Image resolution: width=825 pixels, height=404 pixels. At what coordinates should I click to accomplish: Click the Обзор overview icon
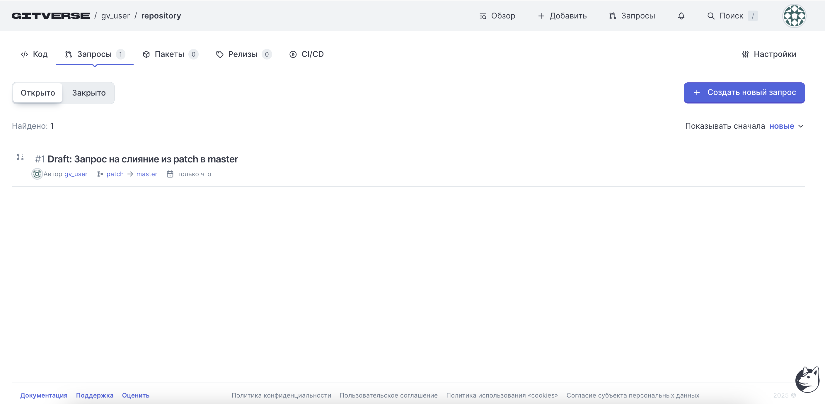pos(483,16)
